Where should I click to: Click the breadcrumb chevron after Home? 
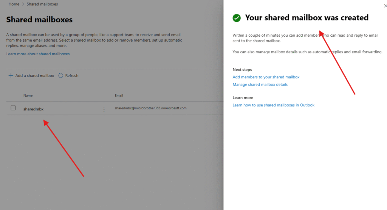coord(23,4)
